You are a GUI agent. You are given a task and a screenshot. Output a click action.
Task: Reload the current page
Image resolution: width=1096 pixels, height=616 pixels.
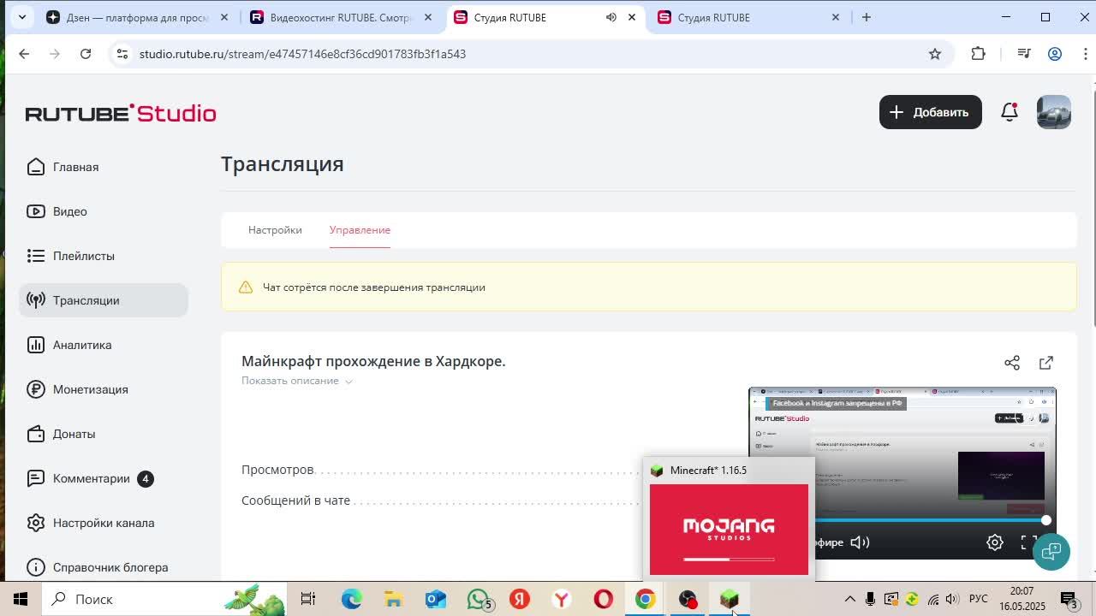pos(86,54)
